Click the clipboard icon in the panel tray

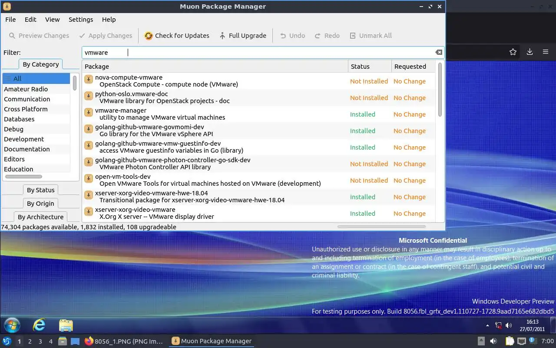[x=510, y=341]
